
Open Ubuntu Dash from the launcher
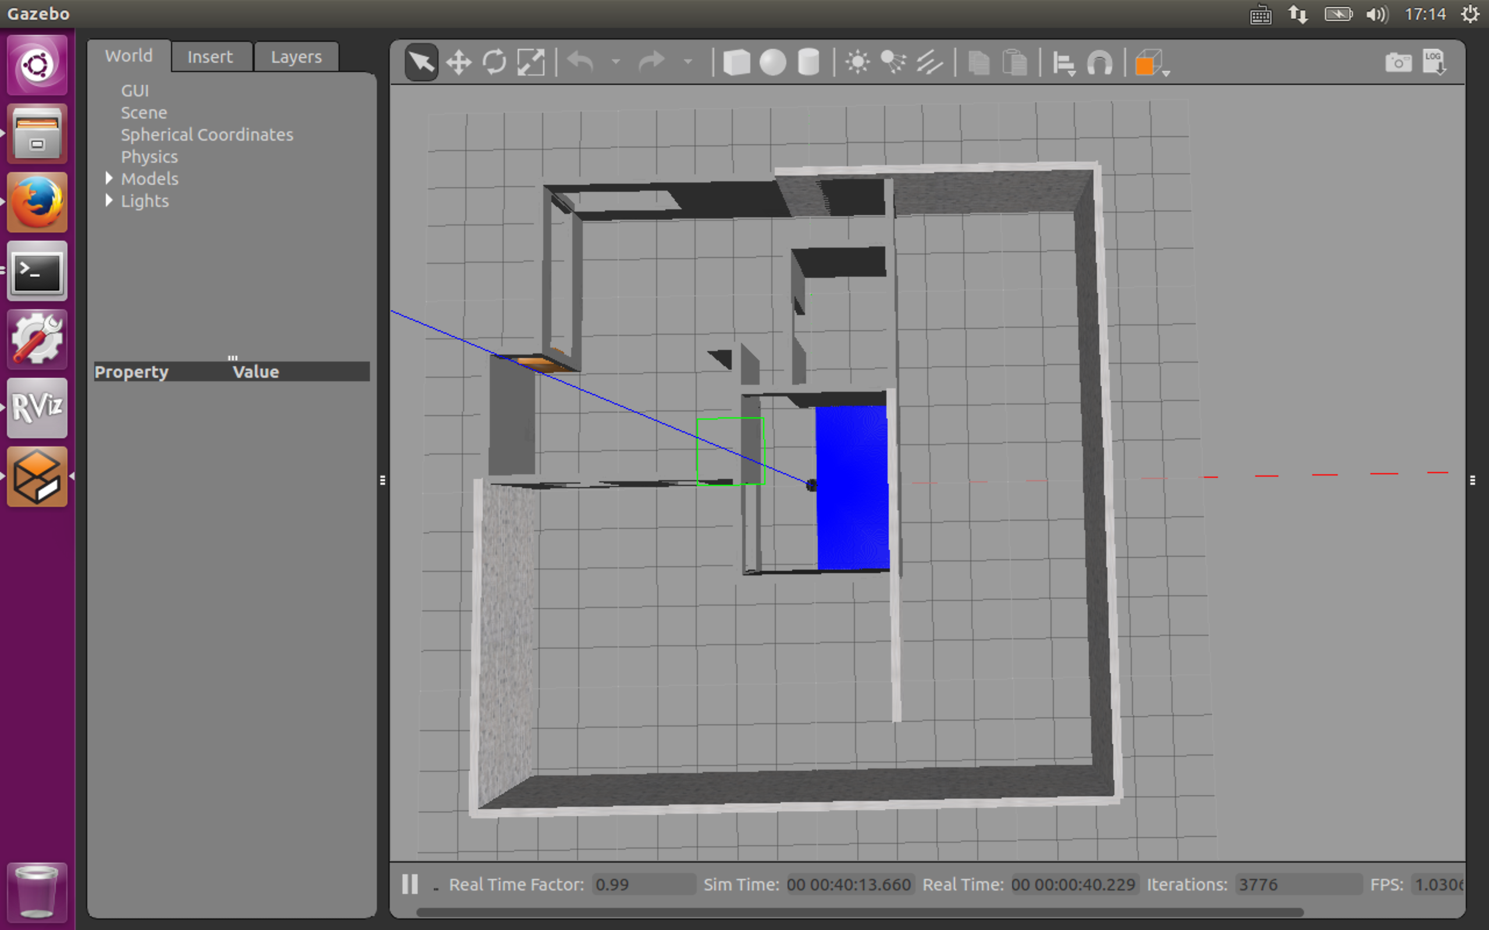coord(37,65)
